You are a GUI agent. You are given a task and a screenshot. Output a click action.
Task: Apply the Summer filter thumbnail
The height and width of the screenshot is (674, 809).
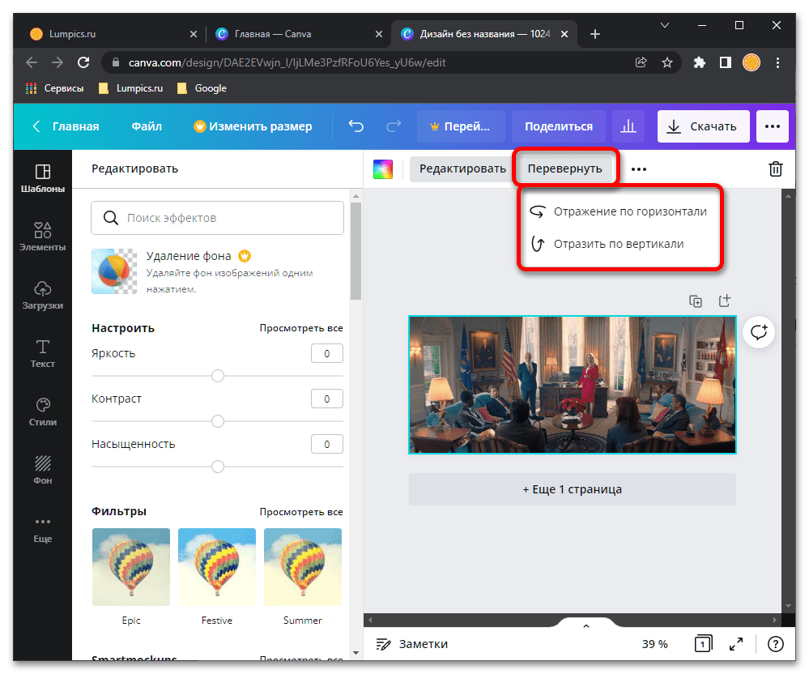tap(302, 566)
